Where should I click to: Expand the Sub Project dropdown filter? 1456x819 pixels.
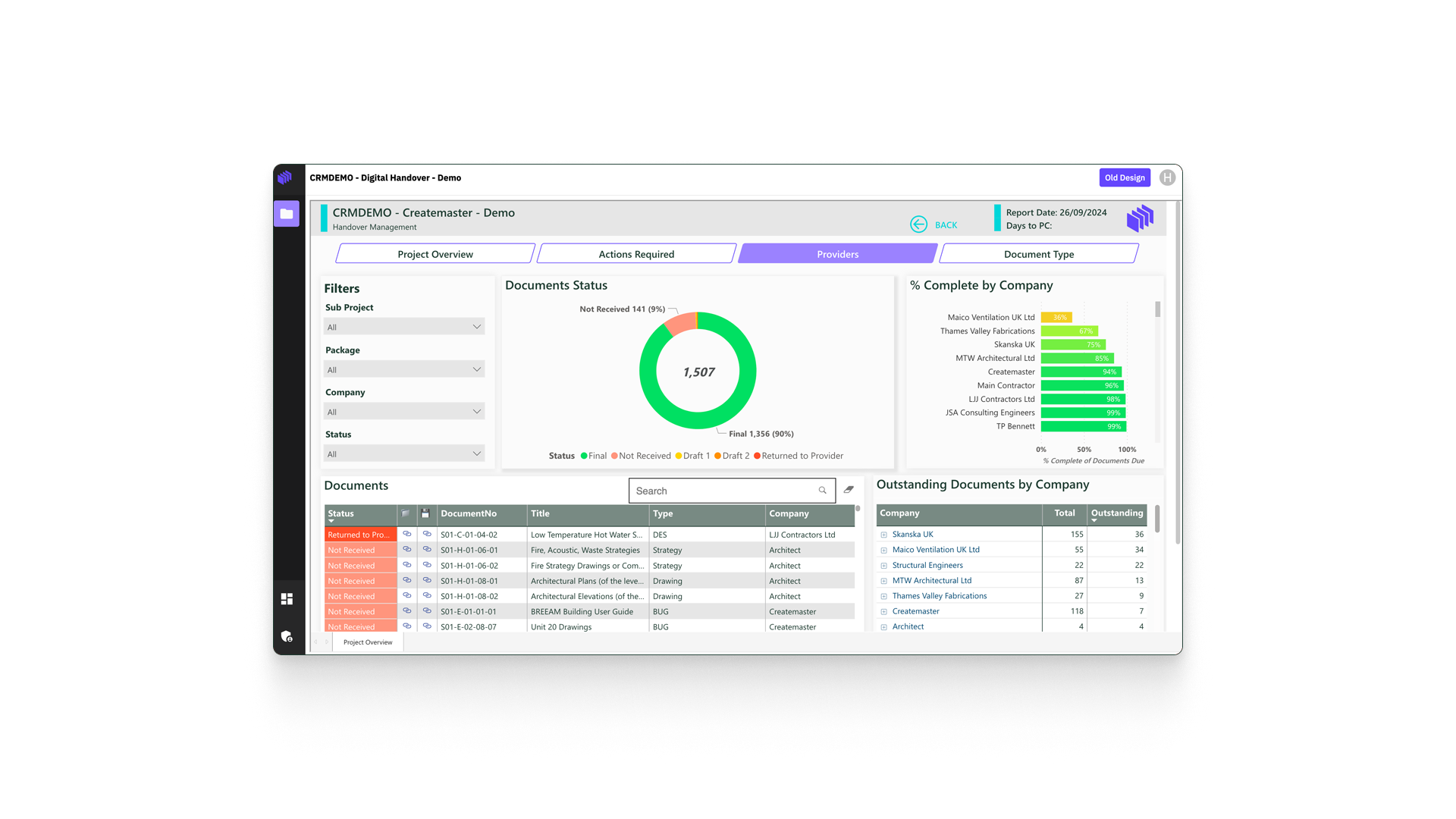click(404, 326)
